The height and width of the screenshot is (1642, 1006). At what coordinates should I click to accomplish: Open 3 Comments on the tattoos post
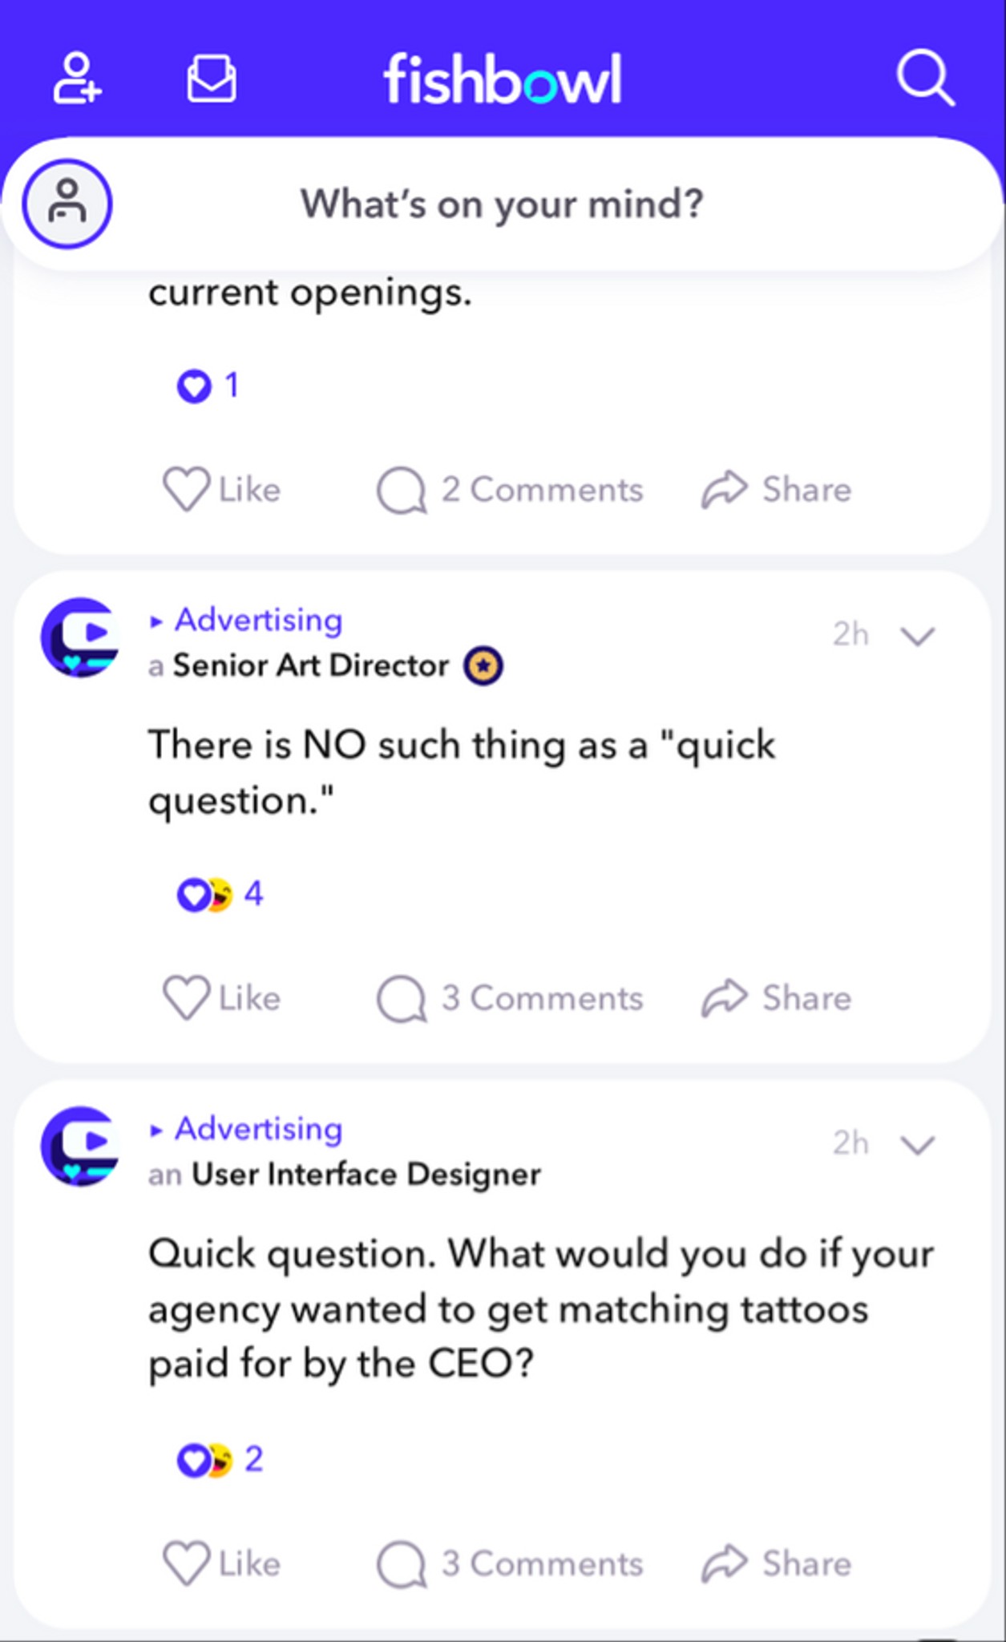pos(510,1564)
